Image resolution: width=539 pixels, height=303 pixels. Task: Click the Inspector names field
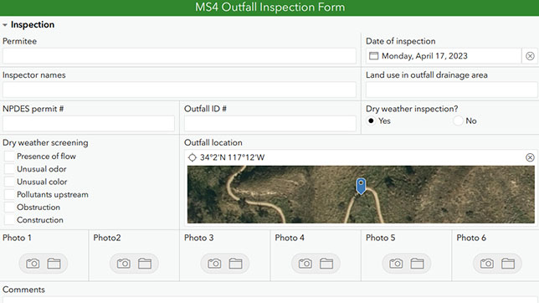[x=179, y=90]
